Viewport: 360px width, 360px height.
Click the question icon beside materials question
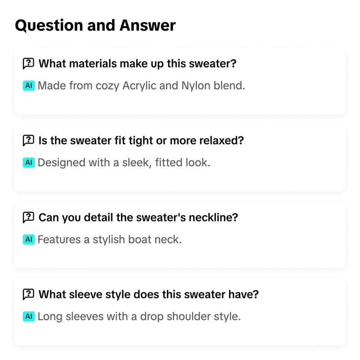click(28, 63)
